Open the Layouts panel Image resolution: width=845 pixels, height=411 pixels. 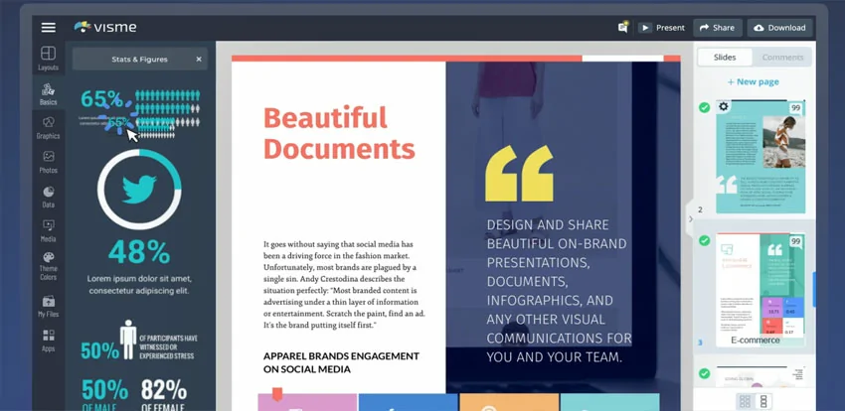pos(48,58)
